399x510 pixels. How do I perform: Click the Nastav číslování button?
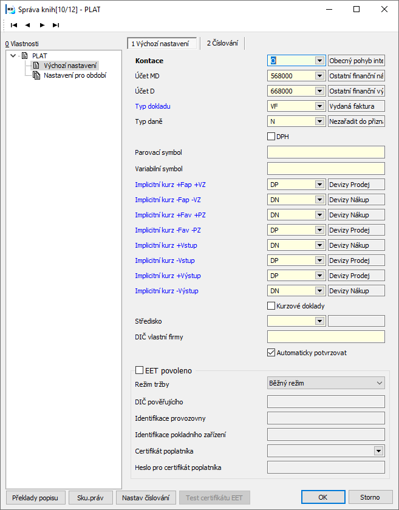tap(146, 498)
